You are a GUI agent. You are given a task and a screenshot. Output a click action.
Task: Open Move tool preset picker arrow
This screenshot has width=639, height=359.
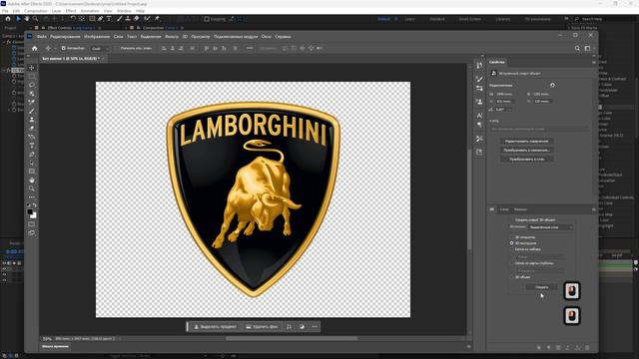click(55, 48)
